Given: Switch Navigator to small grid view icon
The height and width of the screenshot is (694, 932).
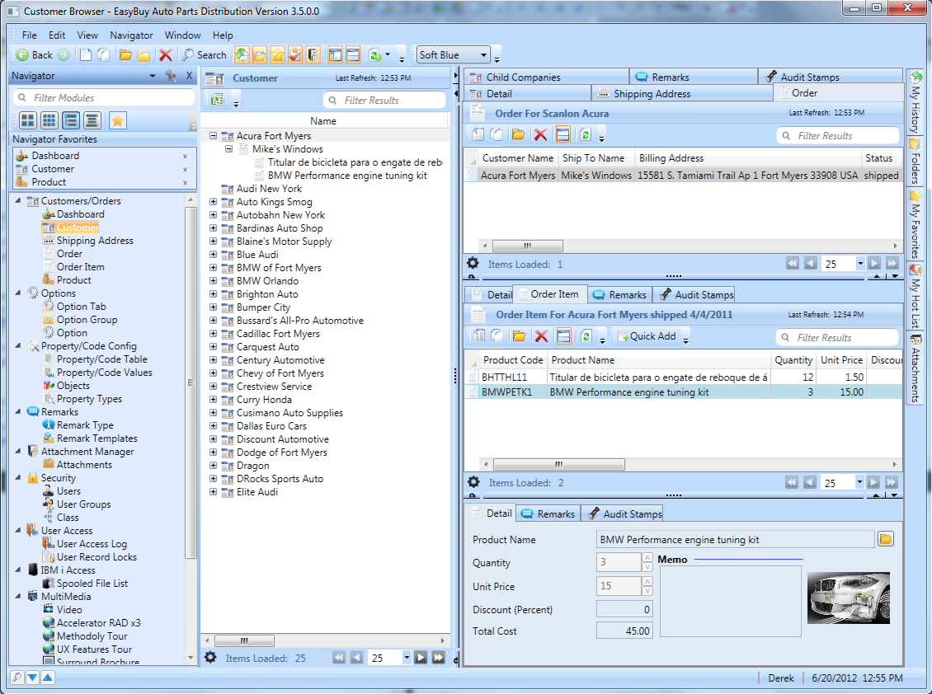Looking at the screenshot, I should pyautogui.click(x=49, y=120).
